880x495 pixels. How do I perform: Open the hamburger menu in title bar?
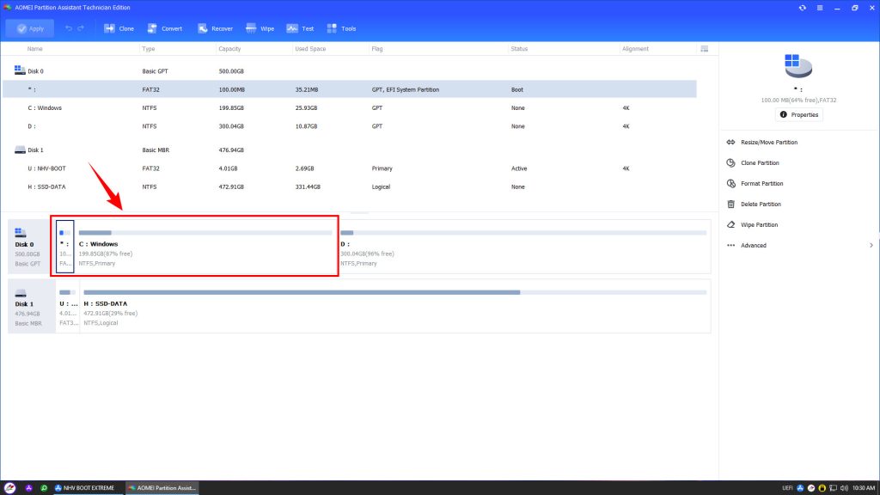point(820,8)
